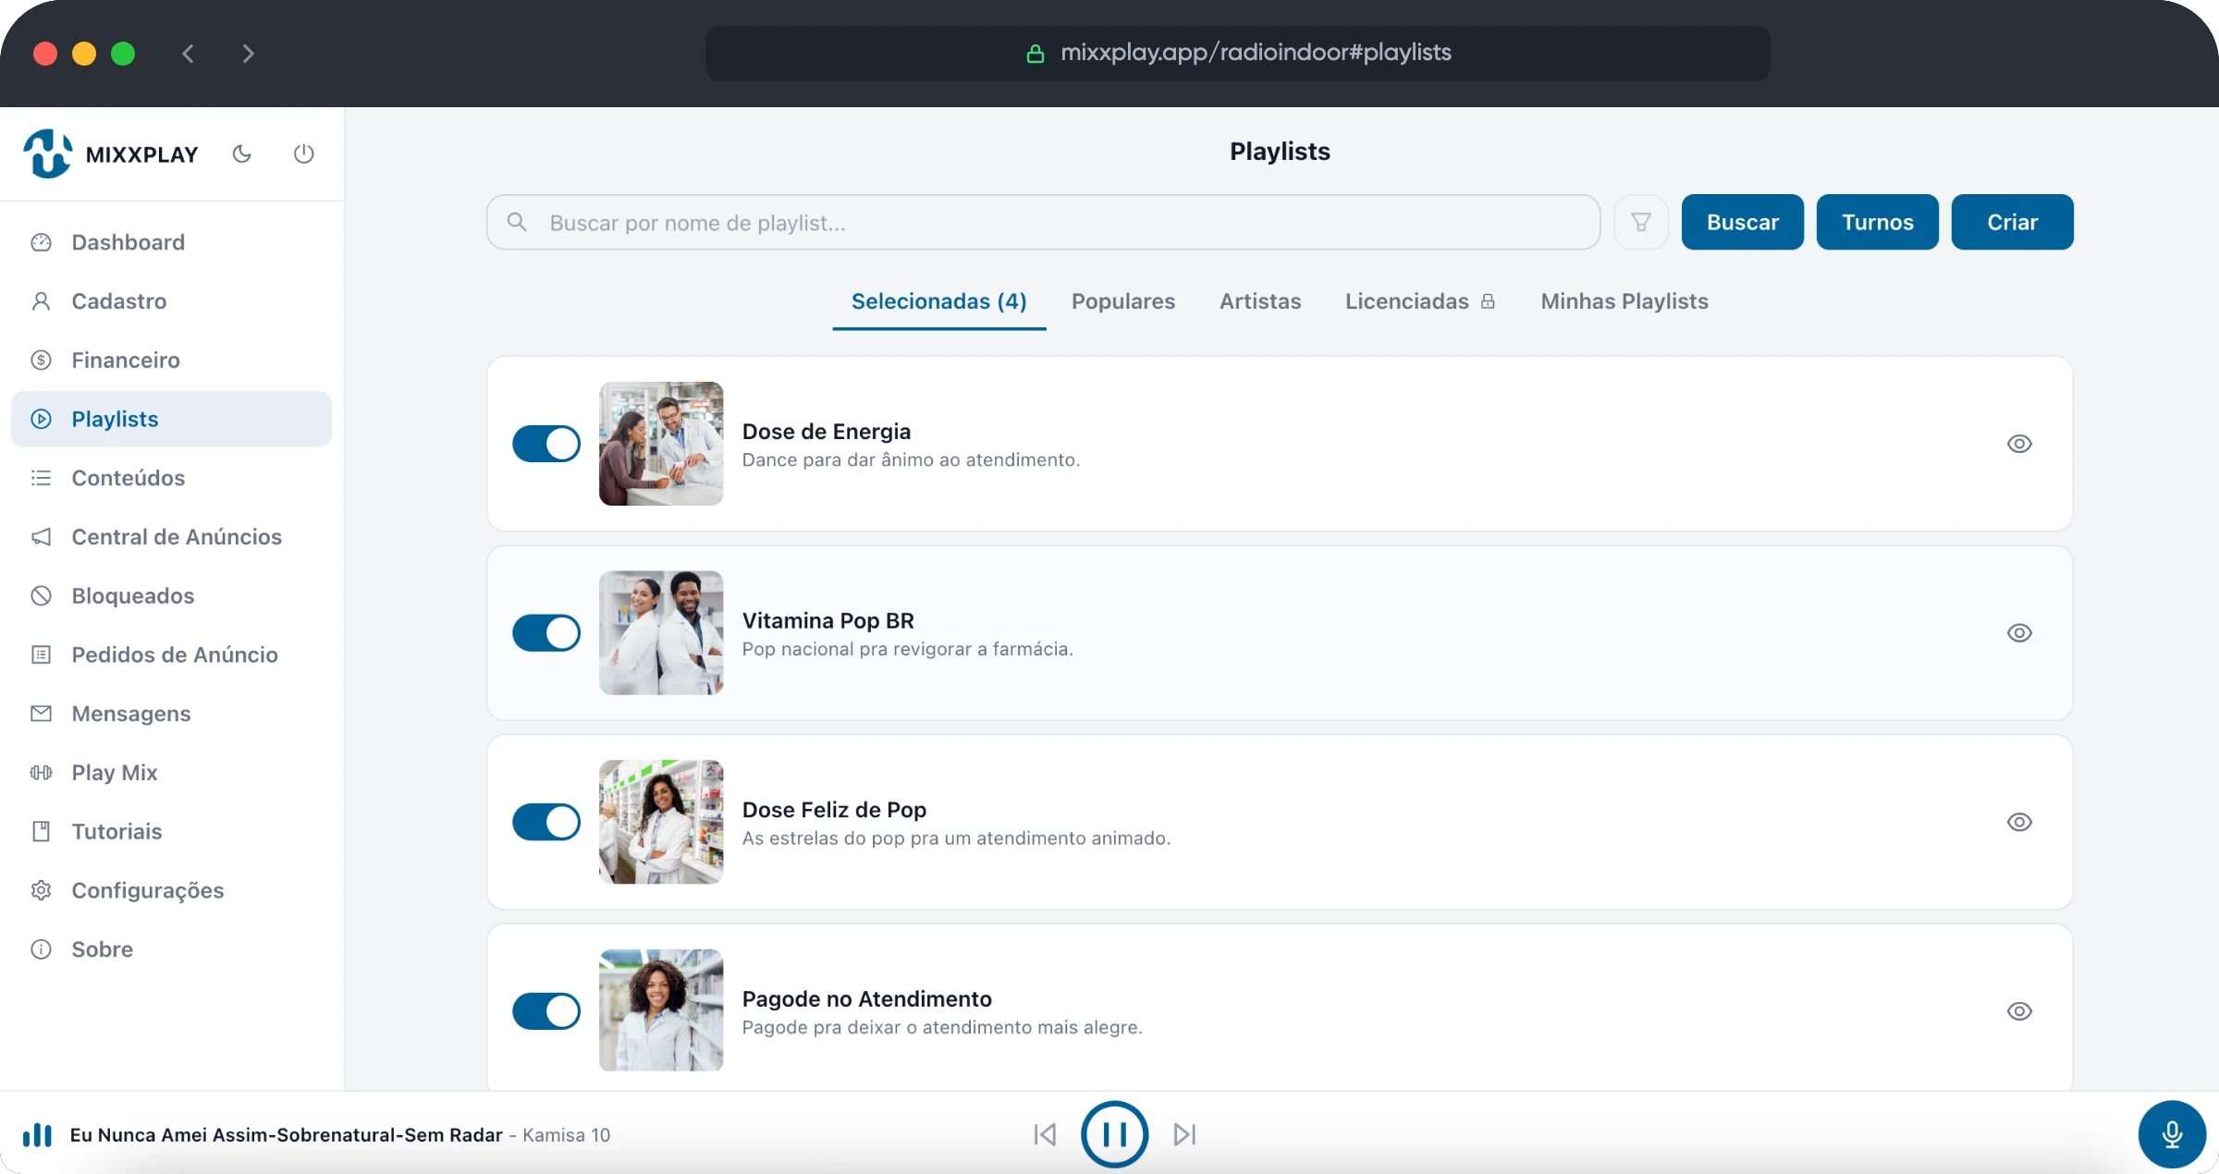Screen dimensions: 2219x1174
Task: Open the filter funnel icon
Action: point(1641,222)
